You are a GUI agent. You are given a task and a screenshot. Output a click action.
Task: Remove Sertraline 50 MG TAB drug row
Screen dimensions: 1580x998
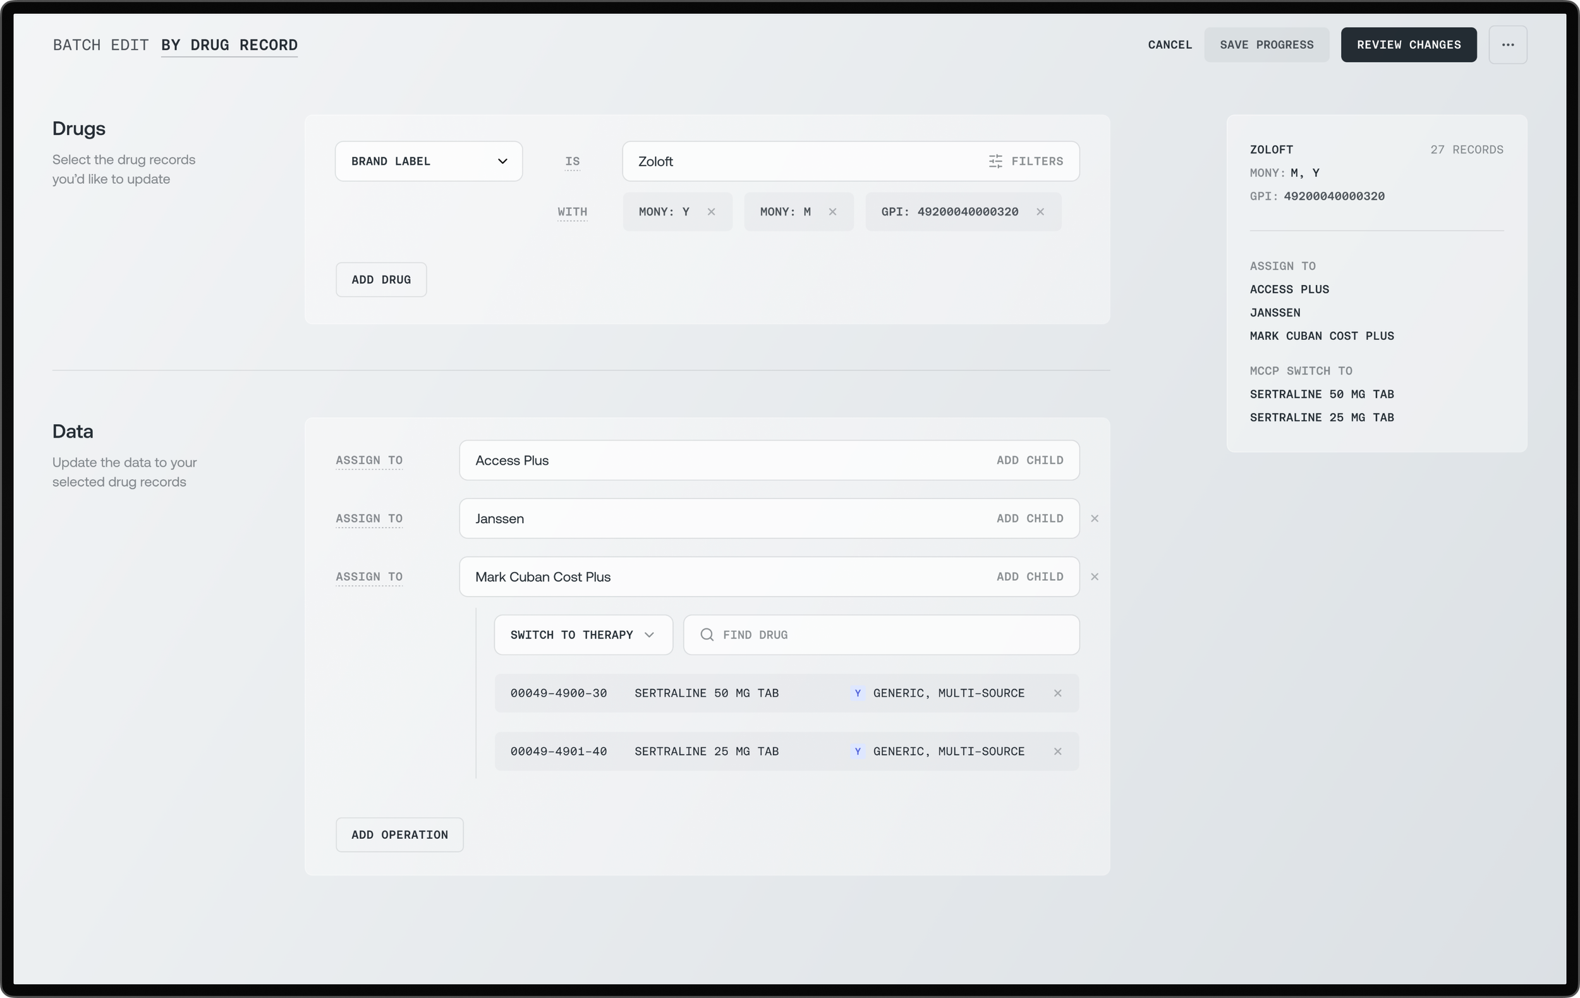1057,693
